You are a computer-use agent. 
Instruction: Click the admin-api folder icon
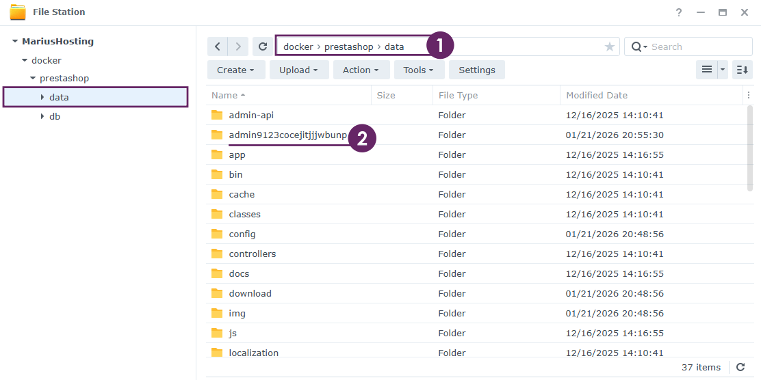[x=216, y=115]
